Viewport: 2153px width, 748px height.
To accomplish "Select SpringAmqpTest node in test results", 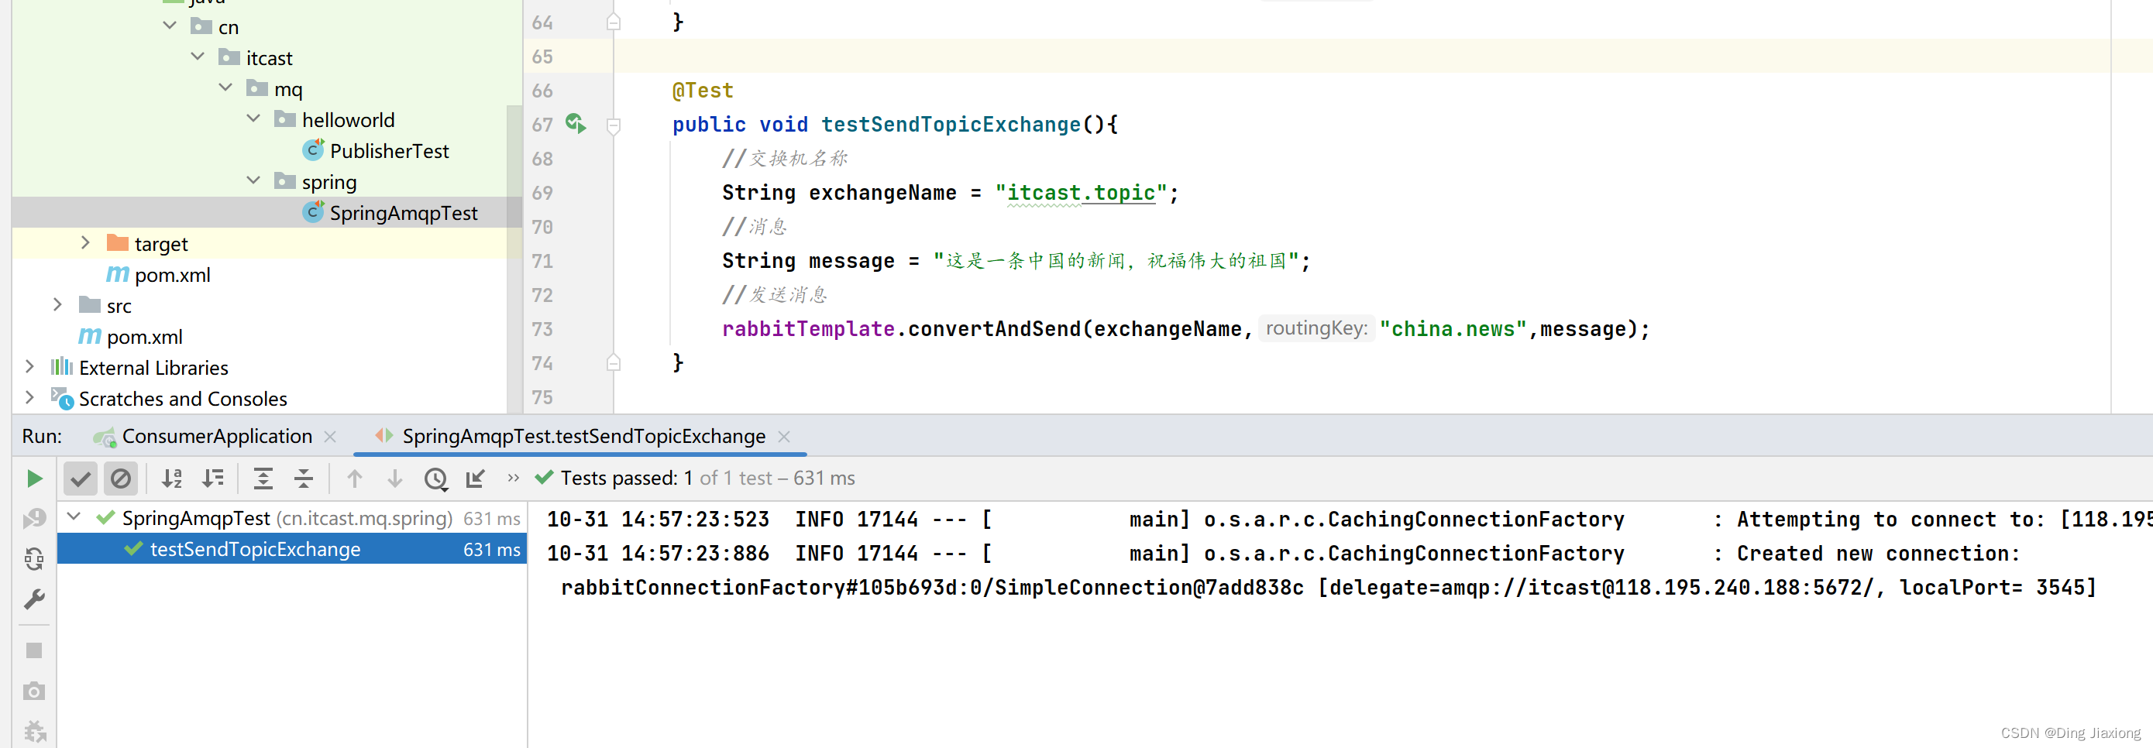I will click(292, 518).
